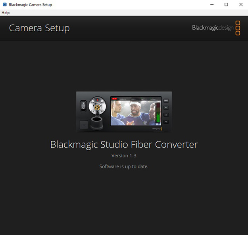Click the Blackmagic Camera Setup title bar icon
This screenshot has width=248, height=235.
point(4,4)
